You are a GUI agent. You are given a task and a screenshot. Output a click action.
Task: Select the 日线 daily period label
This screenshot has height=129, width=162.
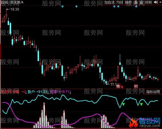(4, 2)
